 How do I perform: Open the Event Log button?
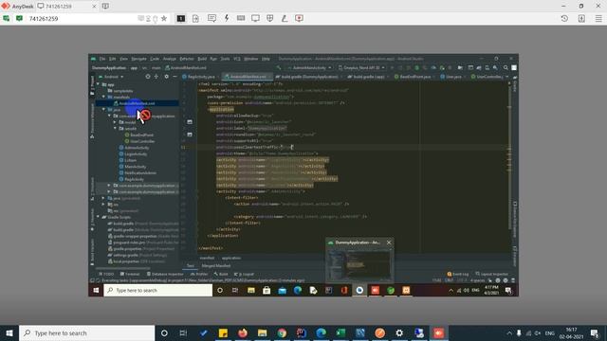(x=458, y=274)
